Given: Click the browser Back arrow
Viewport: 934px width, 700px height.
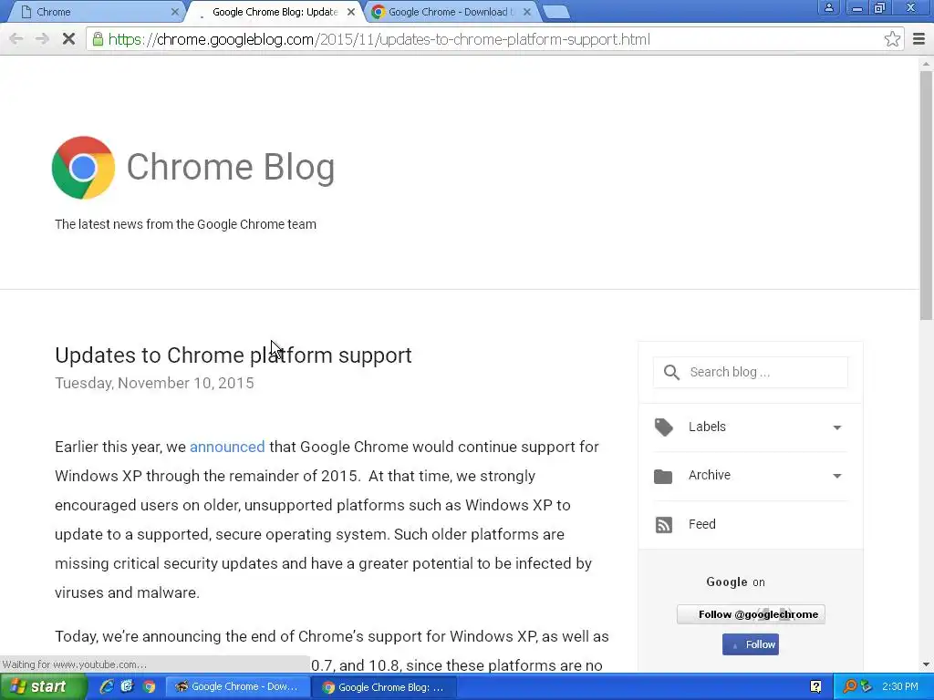Looking at the screenshot, I should 16,39.
